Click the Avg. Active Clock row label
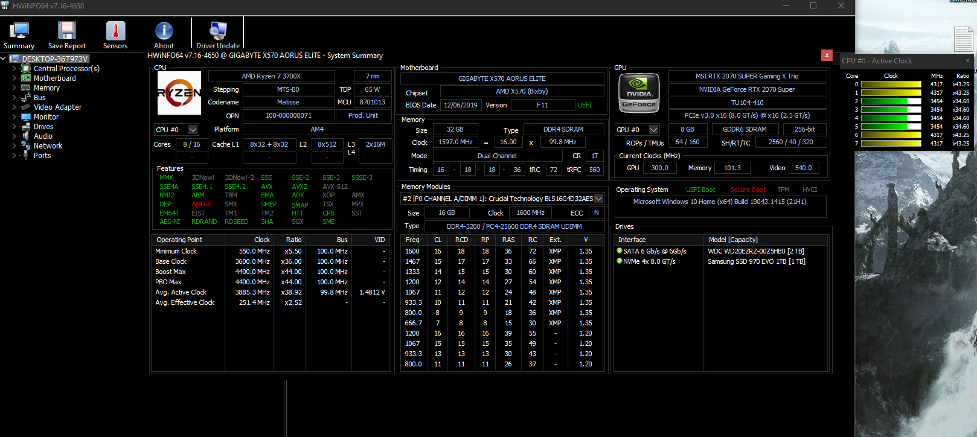The image size is (977, 437). [181, 292]
